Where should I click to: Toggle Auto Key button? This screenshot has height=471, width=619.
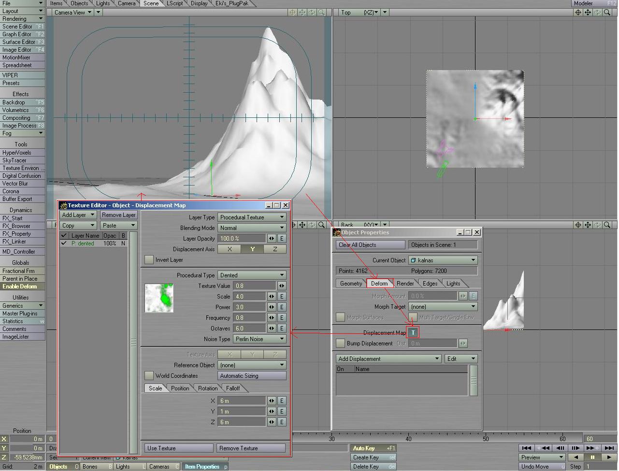pos(374,448)
